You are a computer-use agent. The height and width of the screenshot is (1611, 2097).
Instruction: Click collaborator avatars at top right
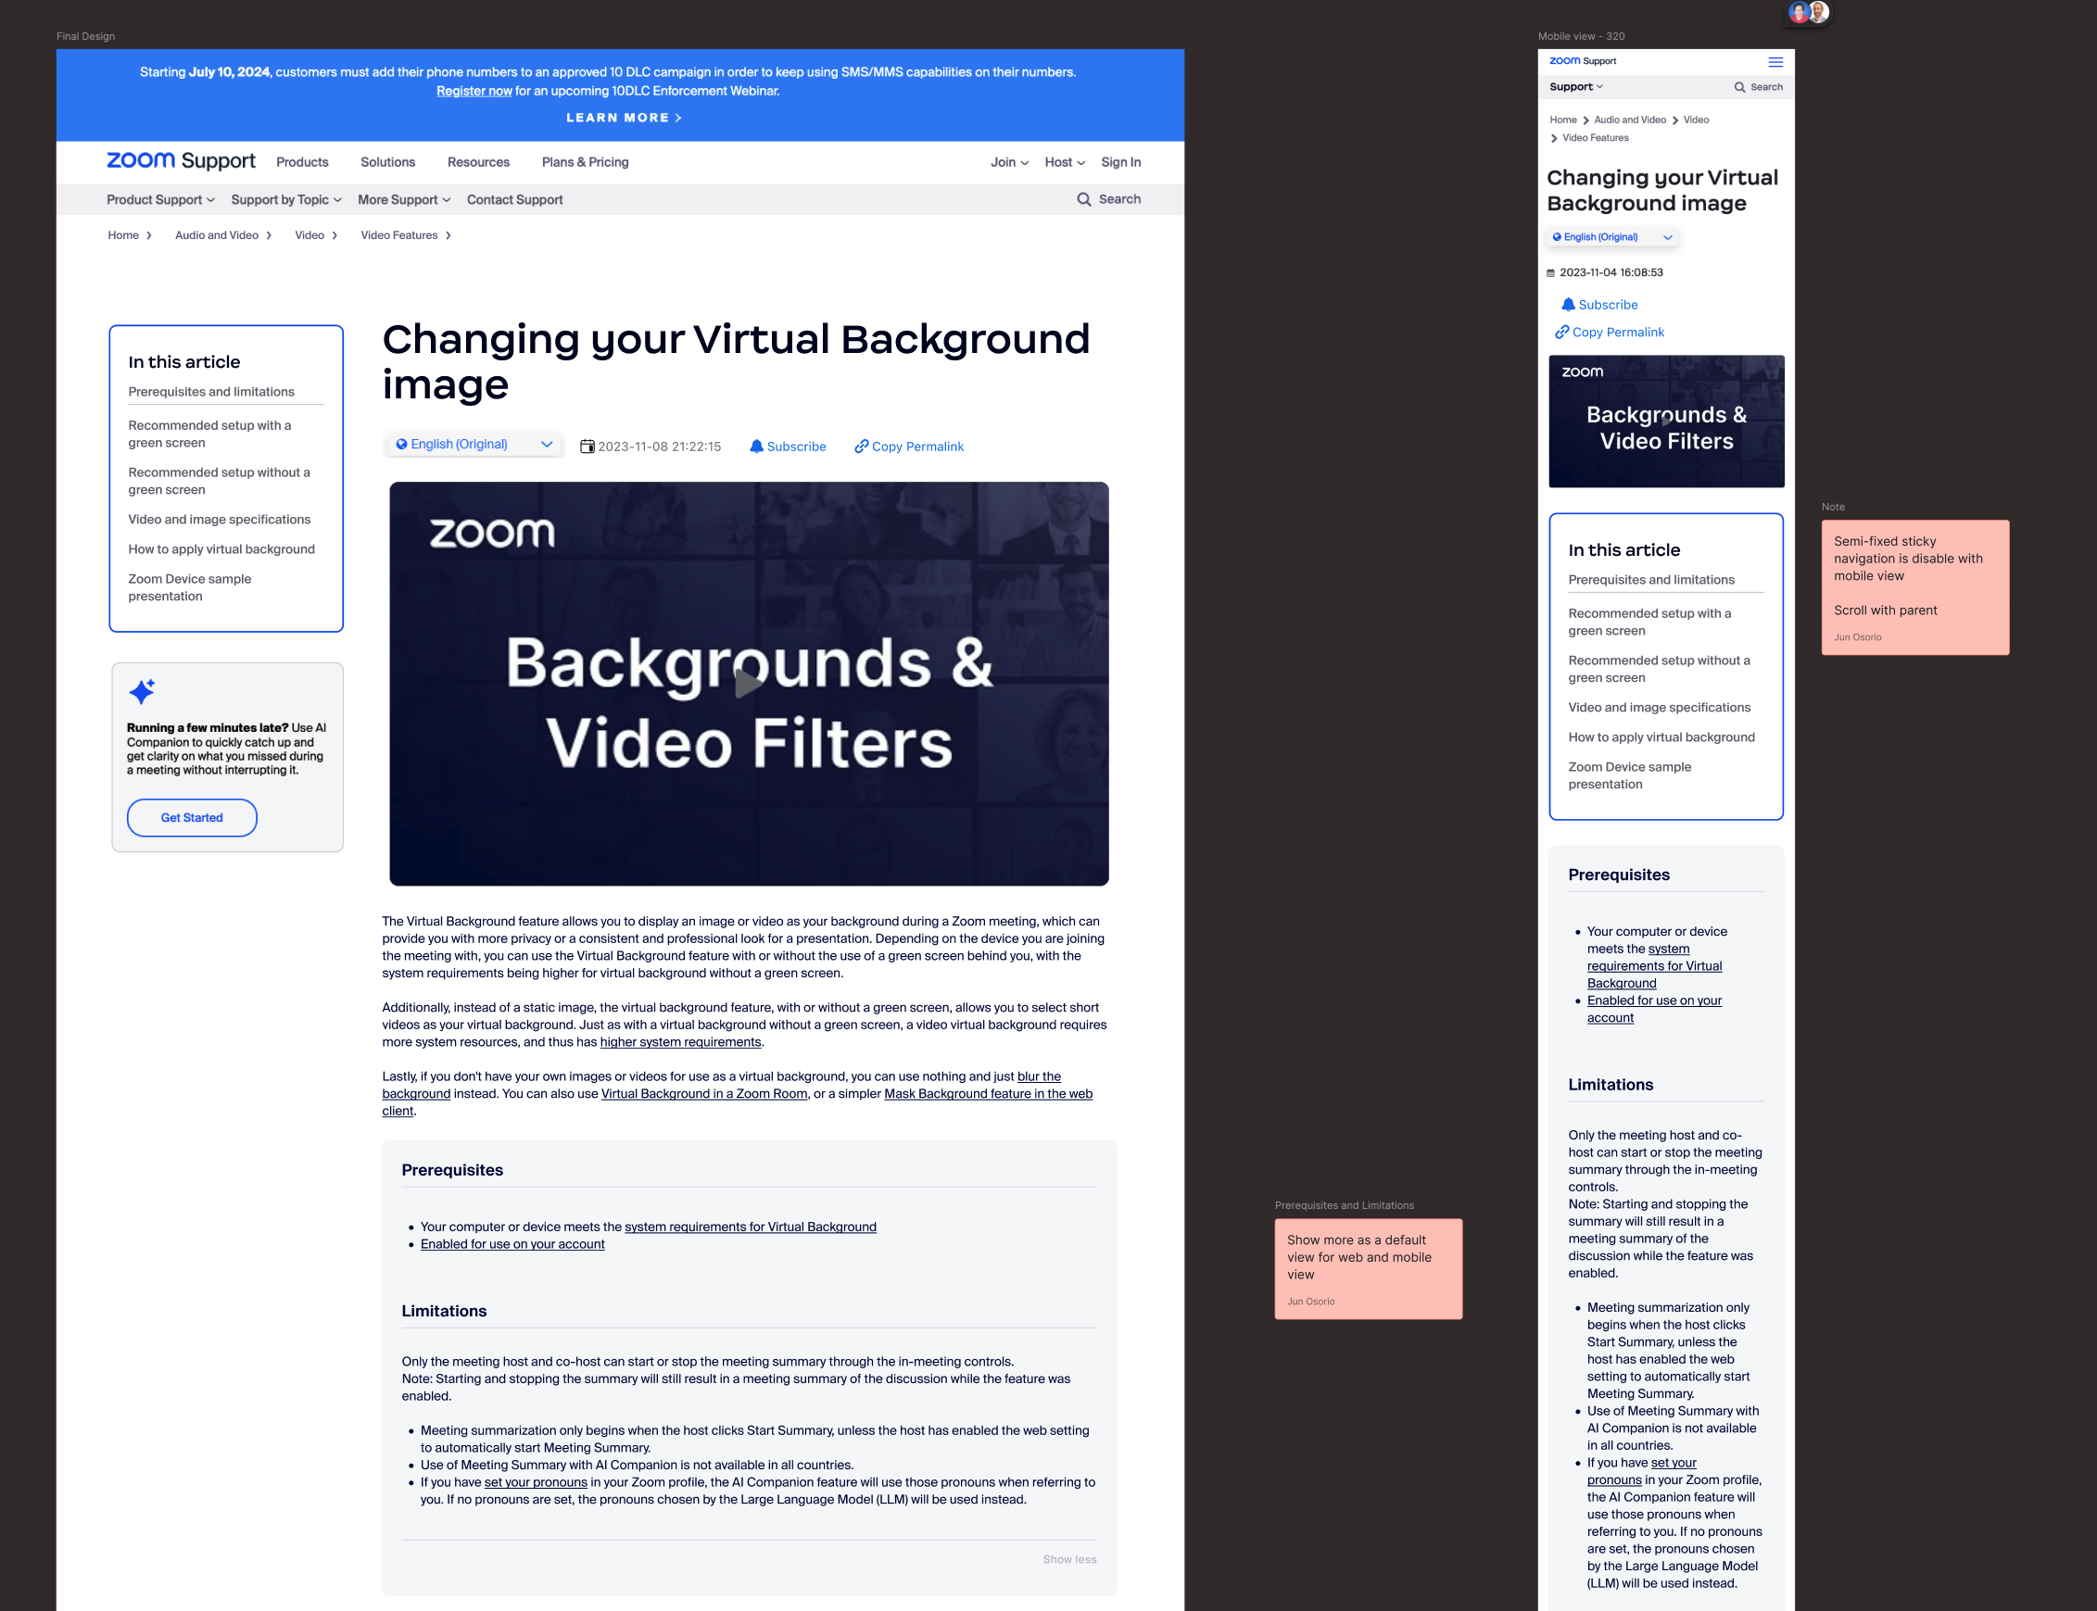(x=1808, y=12)
